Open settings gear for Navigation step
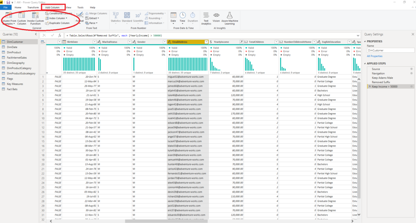 click(412, 73)
